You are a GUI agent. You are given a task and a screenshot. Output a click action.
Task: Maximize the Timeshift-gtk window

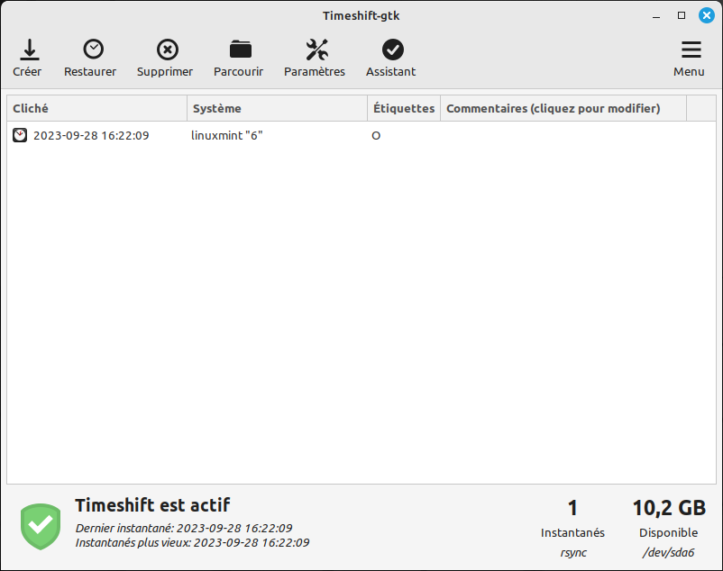[682, 15]
